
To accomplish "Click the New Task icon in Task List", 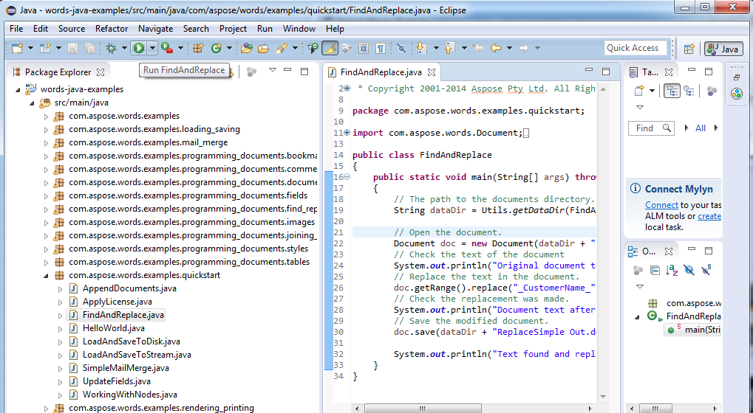I will pyautogui.click(x=639, y=91).
